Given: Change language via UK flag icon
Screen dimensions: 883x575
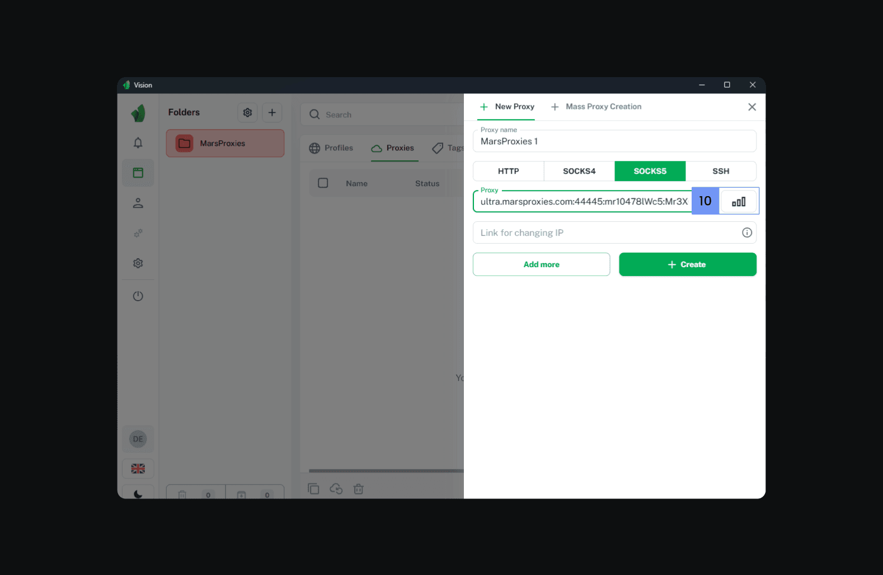Looking at the screenshot, I should pyautogui.click(x=138, y=469).
